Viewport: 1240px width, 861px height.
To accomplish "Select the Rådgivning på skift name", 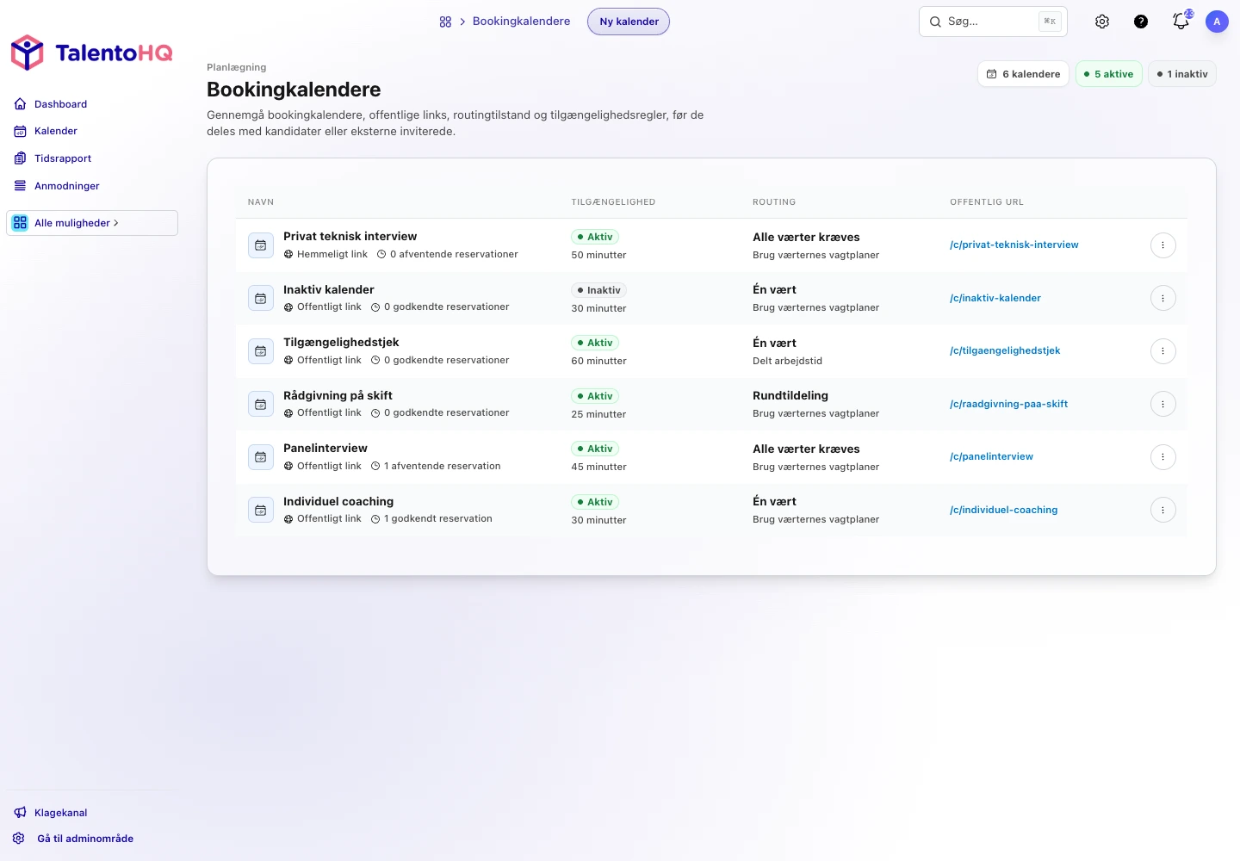I will tap(338, 395).
